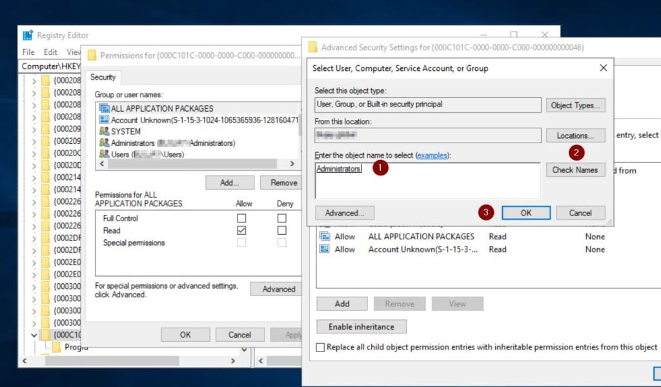Click icon of ALL APPLICATION PACKAGES Allow entry in Advanced list

point(325,236)
